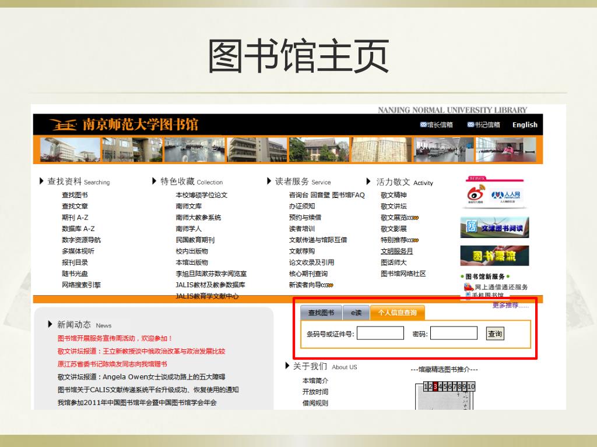
Task: Click the 南京师范大学图书馆 logo
Action: tap(124, 125)
